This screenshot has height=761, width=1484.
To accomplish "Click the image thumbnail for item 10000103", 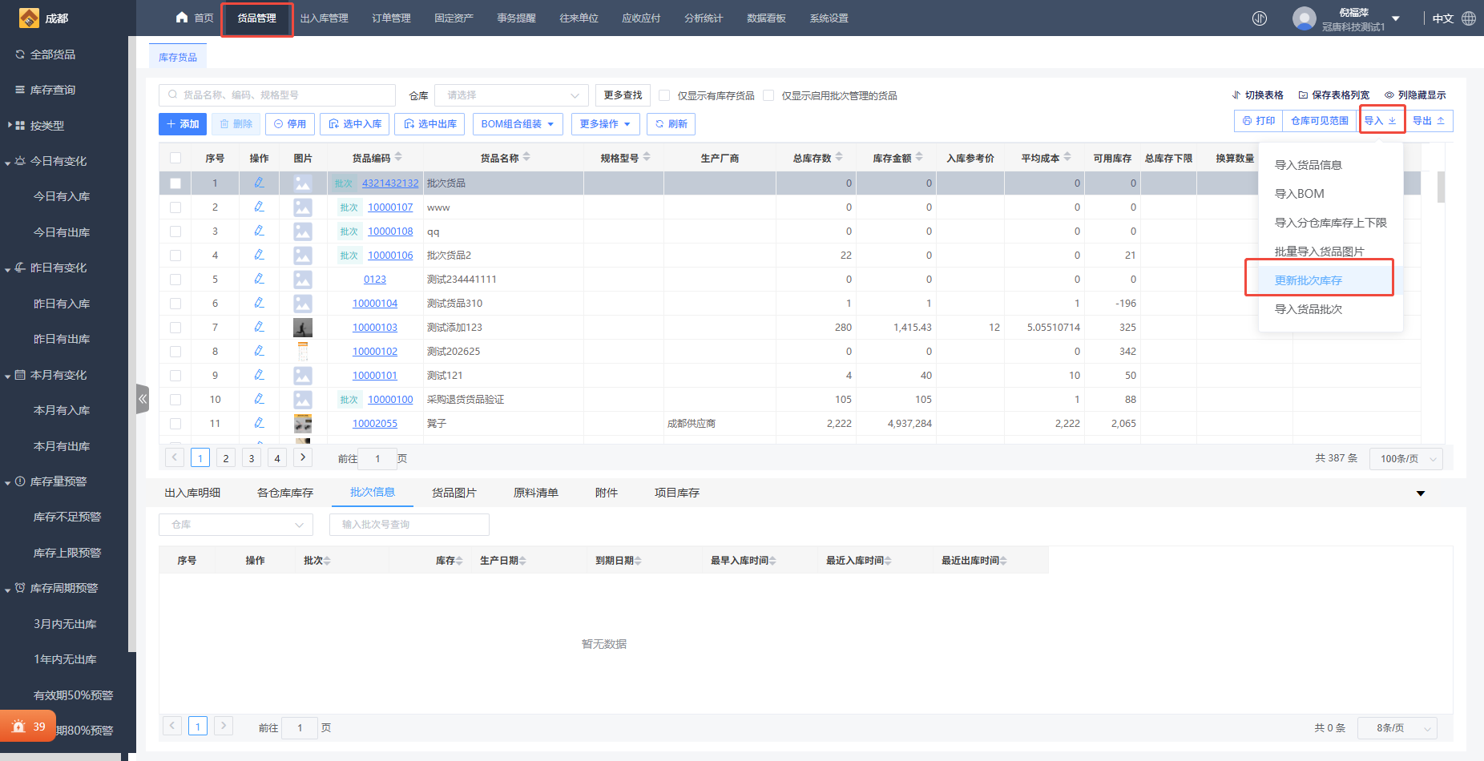I will (x=303, y=327).
